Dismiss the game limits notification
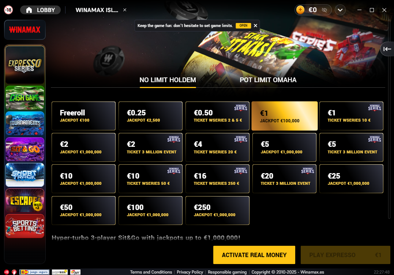This screenshot has width=394, height=275. (x=255, y=26)
